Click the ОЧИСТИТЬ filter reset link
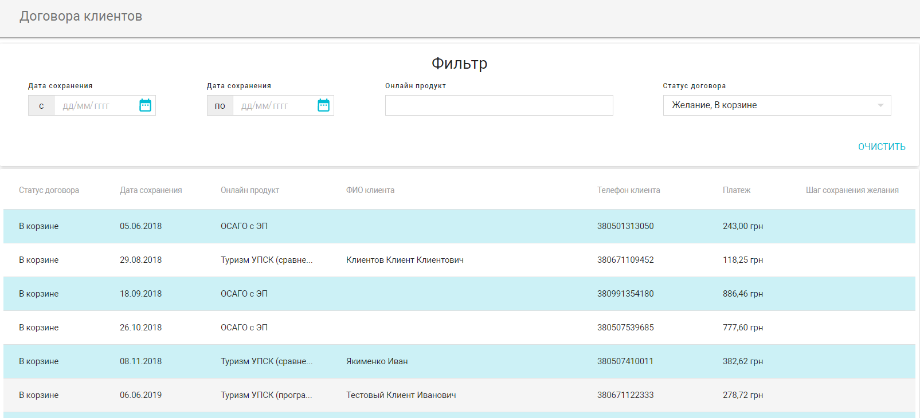This screenshot has height=418, width=920. (881, 147)
